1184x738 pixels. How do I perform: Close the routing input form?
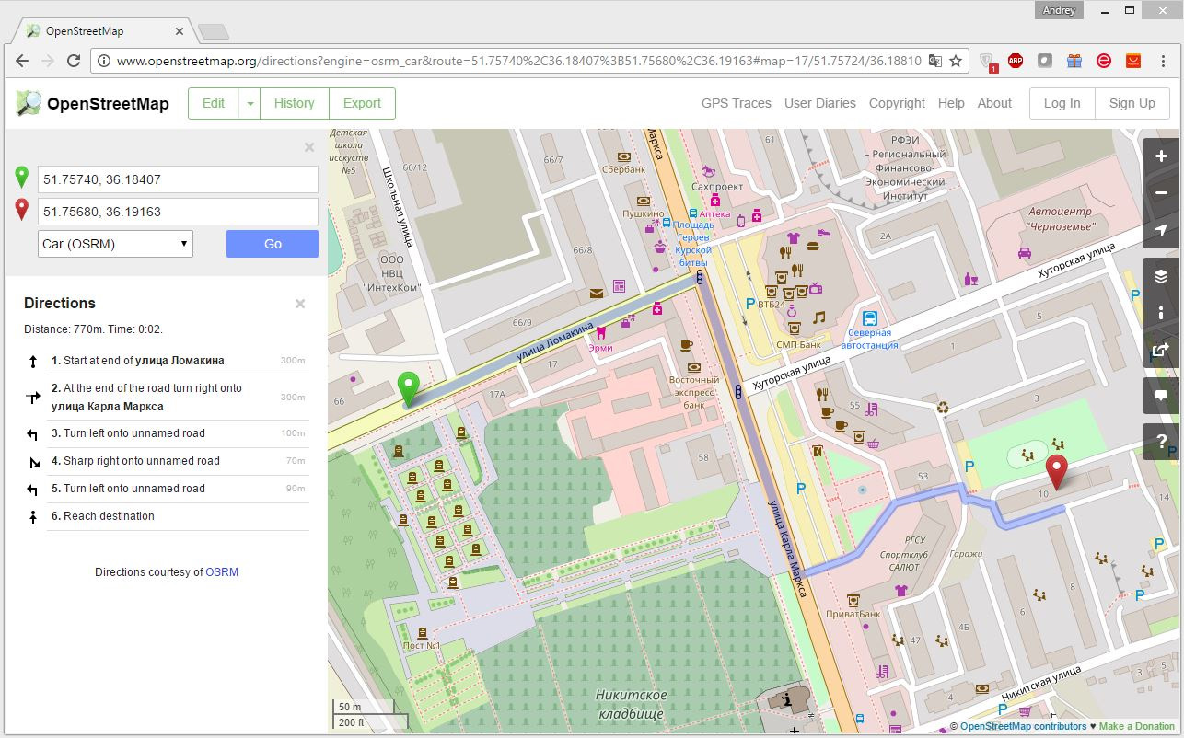point(309,147)
